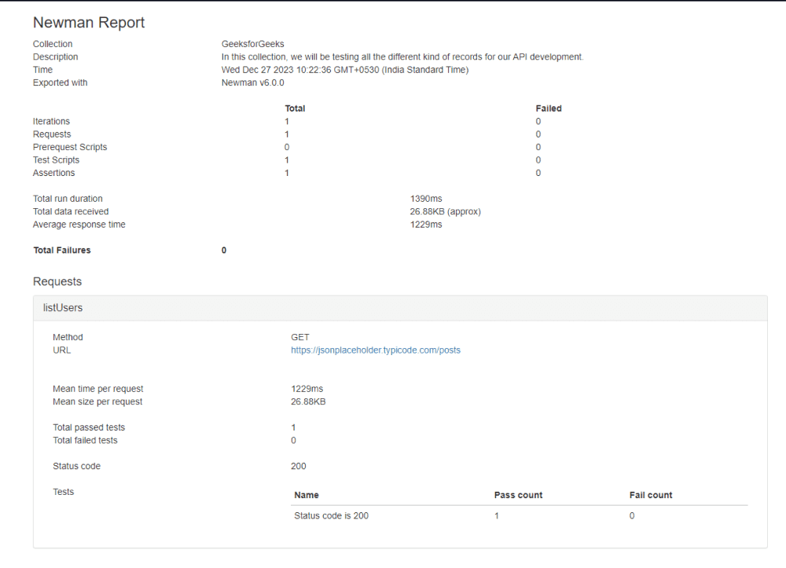Click the Name column header in Tests table
The height and width of the screenshot is (568, 786).
307,496
